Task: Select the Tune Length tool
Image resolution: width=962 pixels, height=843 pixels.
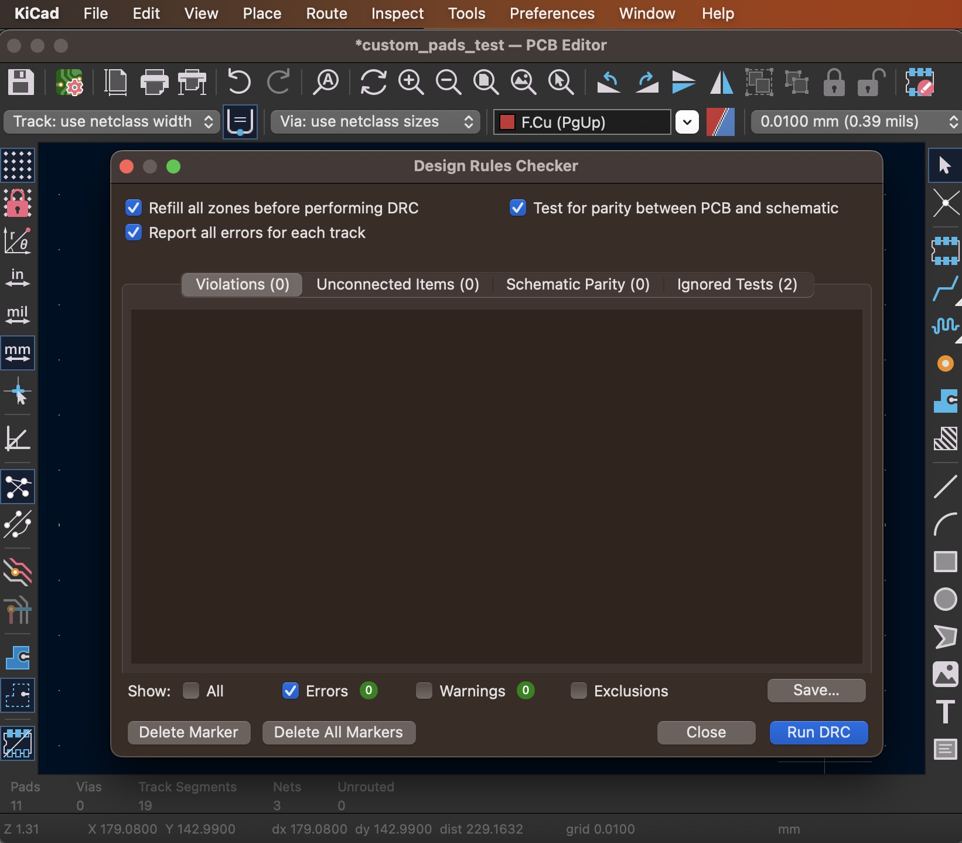Action: pos(945,326)
